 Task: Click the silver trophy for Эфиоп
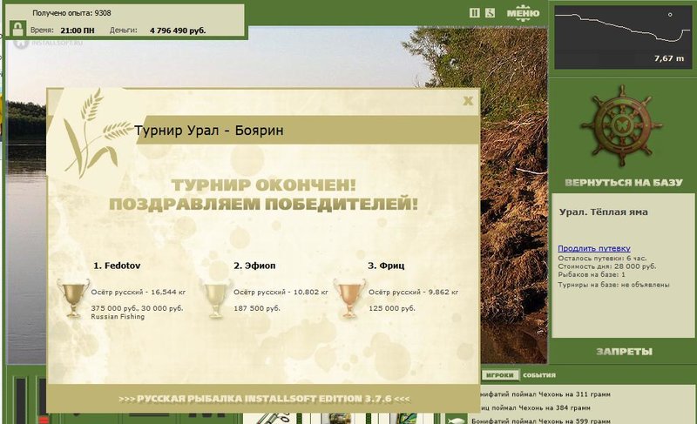(215, 299)
